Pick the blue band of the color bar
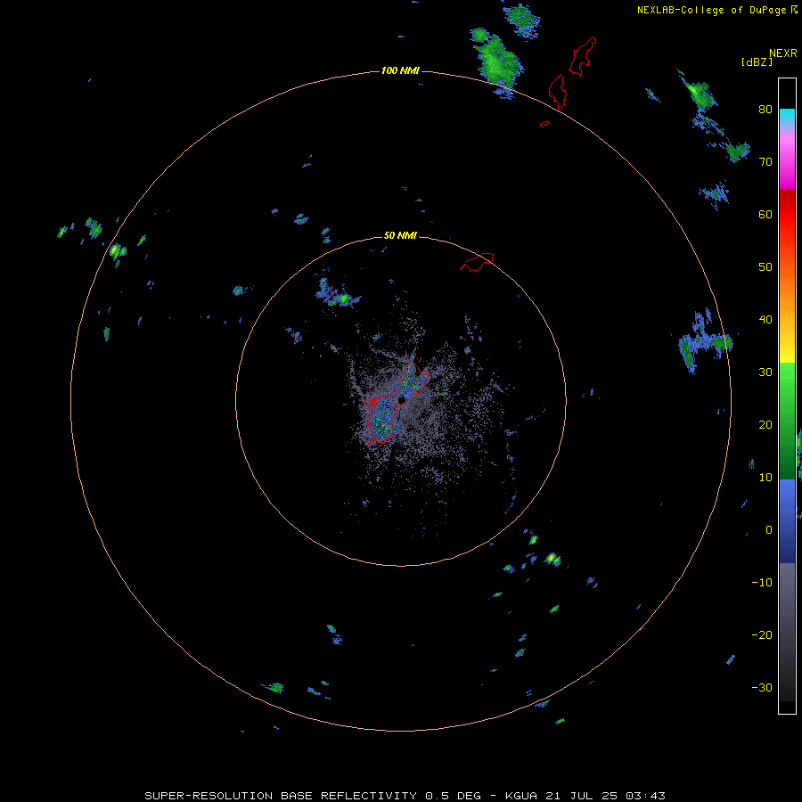This screenshot has height=802, width=802. (x=787, y=521)
